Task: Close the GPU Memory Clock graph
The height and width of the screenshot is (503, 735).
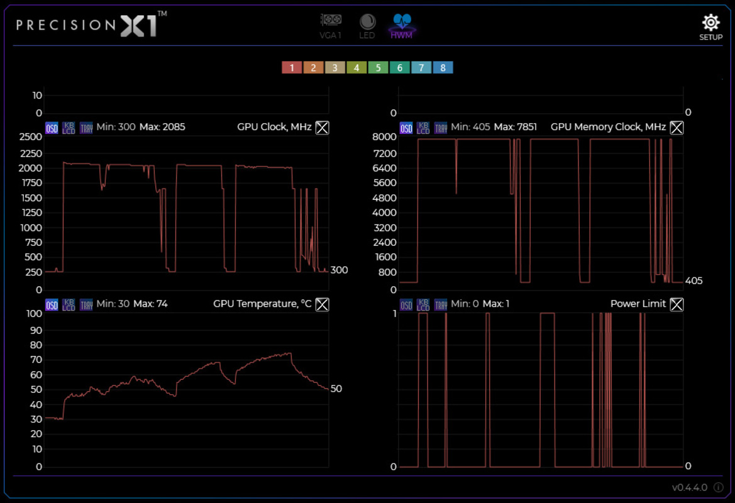Action: 677,128
